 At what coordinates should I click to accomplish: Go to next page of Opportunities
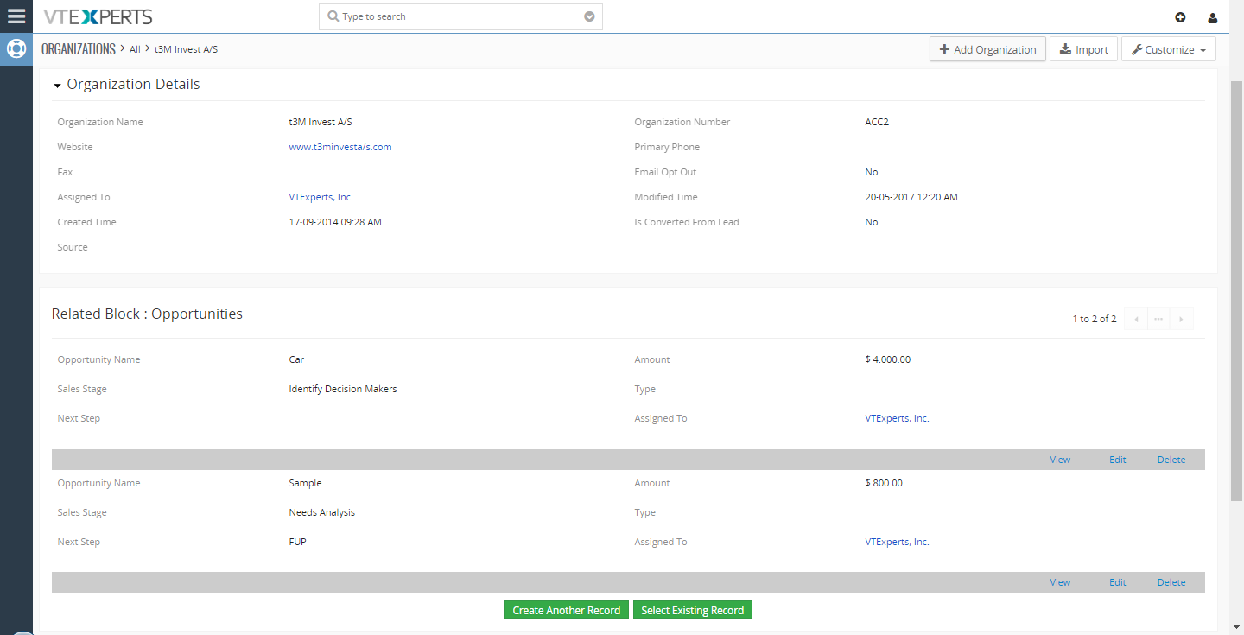pos(1181,319)
